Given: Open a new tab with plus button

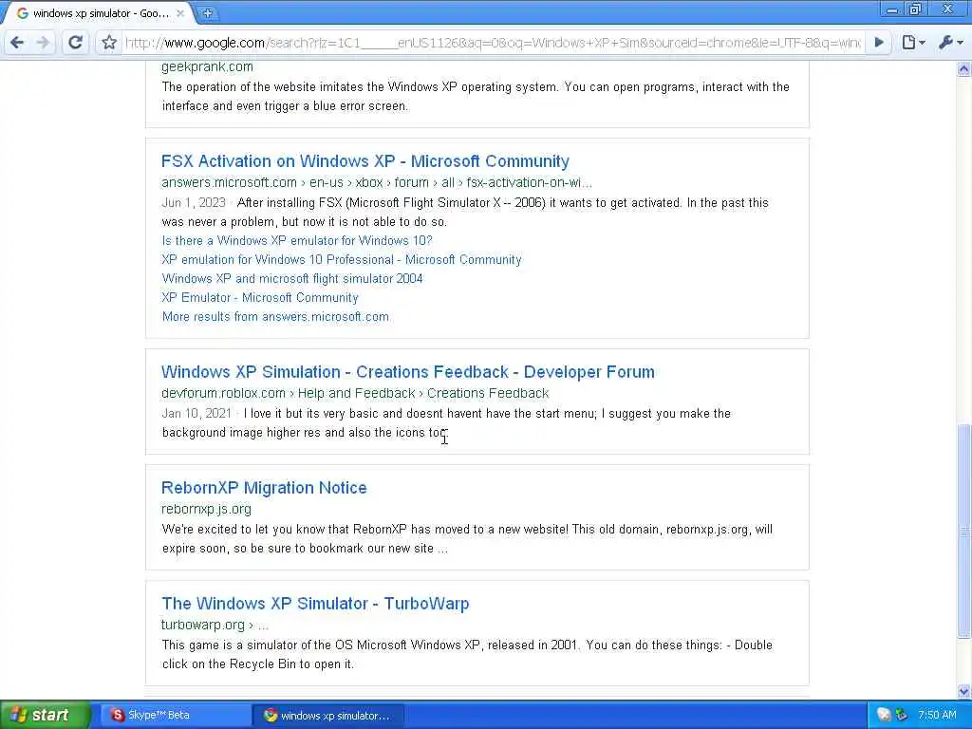Looking at the screenshot, I should pyautogui.click(x=208, y=13).
